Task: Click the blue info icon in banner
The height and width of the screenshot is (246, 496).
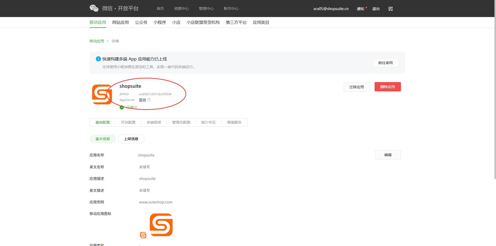Action: point(98,59)
